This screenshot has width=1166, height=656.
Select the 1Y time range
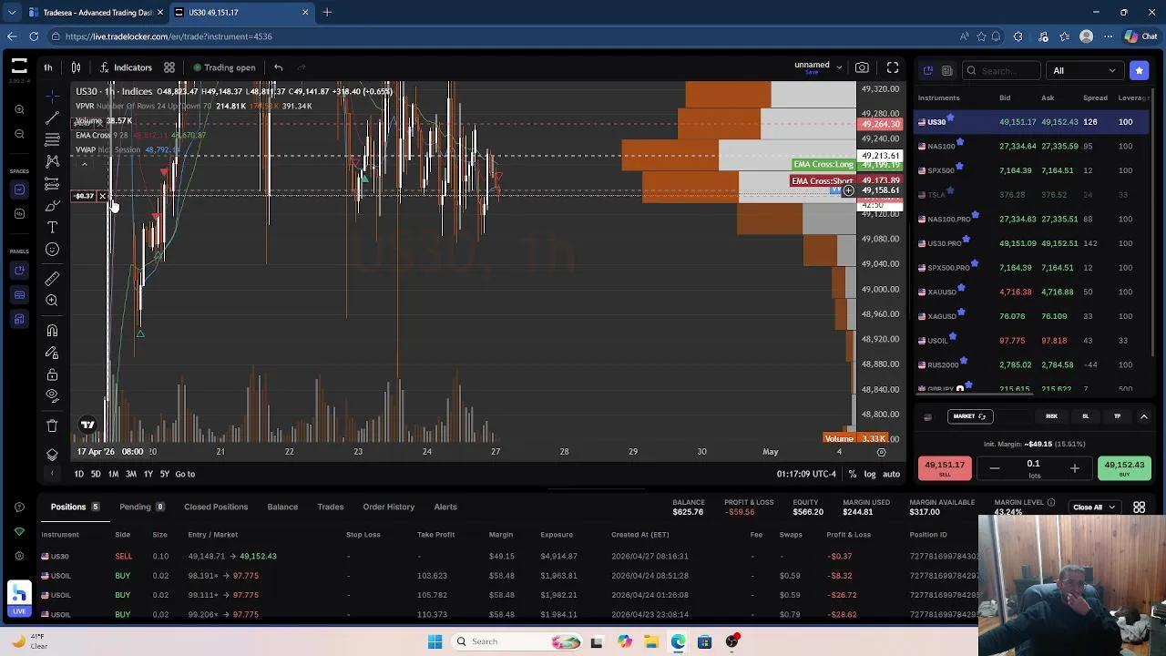click(148, 474)
